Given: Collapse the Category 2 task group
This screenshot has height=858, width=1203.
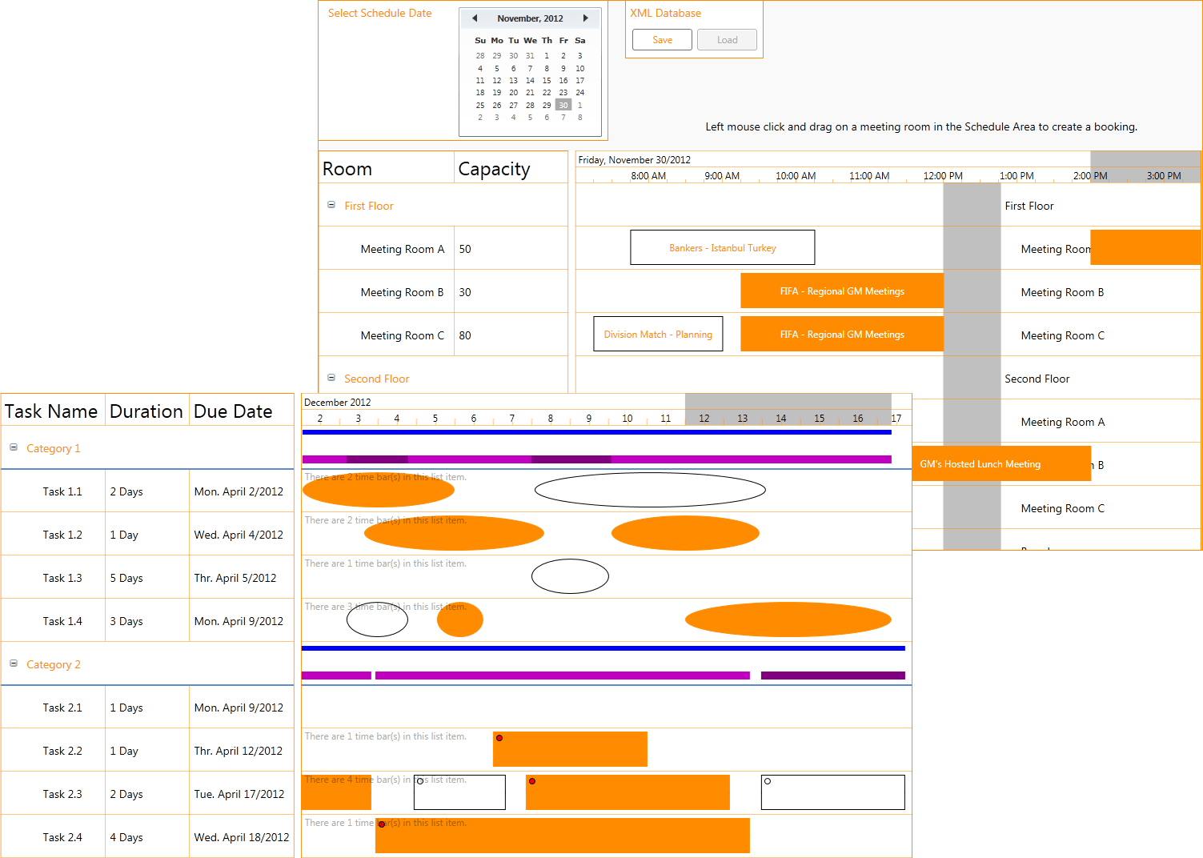Looking at the screenshot, I should click(13, 664).
